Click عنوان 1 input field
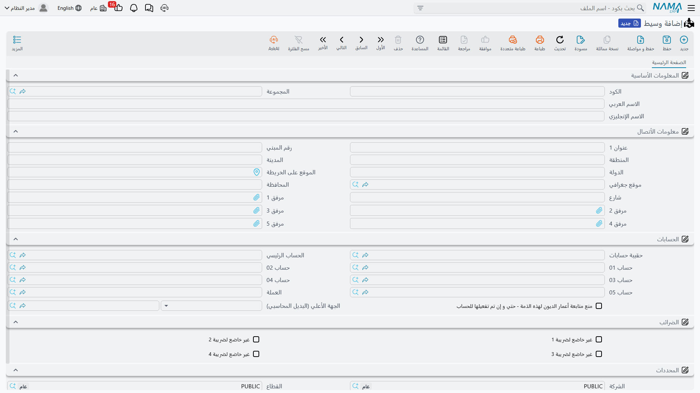Image resolution: width=700 pixels, height=393 pixels. [x=477, y=147]
